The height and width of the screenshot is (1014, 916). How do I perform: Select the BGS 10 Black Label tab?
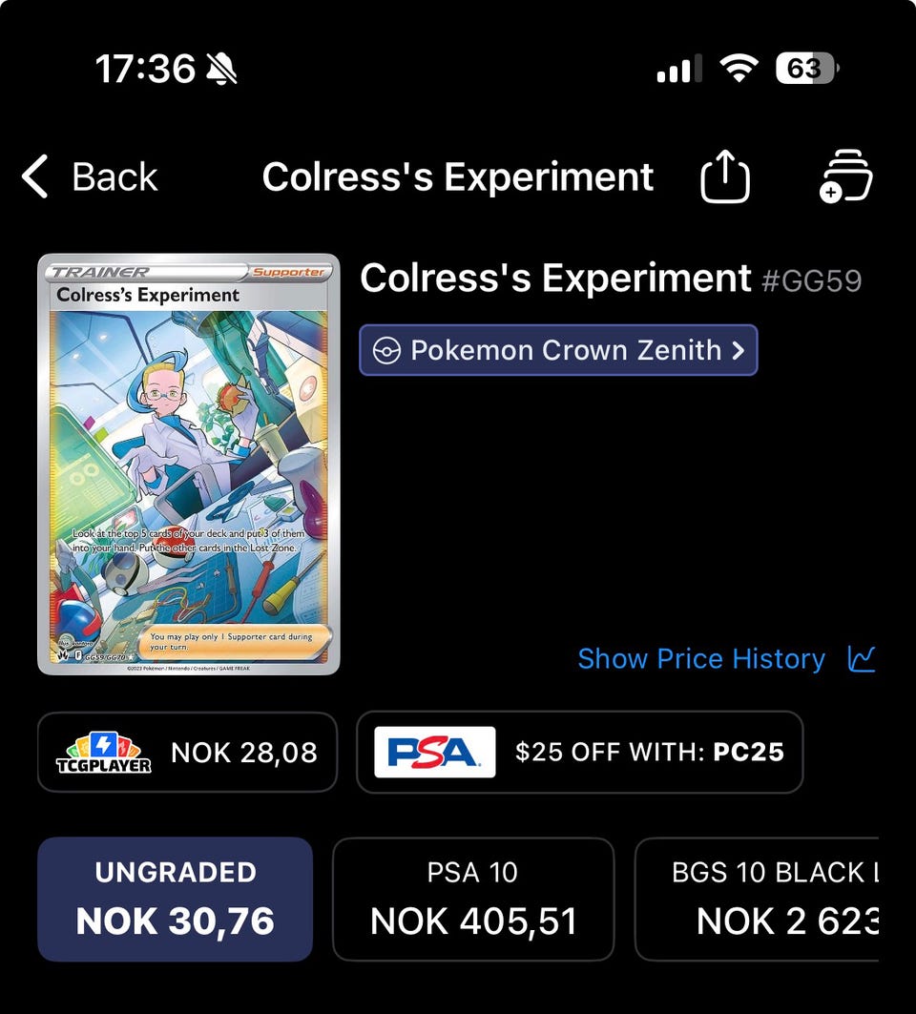pos(773,899)
